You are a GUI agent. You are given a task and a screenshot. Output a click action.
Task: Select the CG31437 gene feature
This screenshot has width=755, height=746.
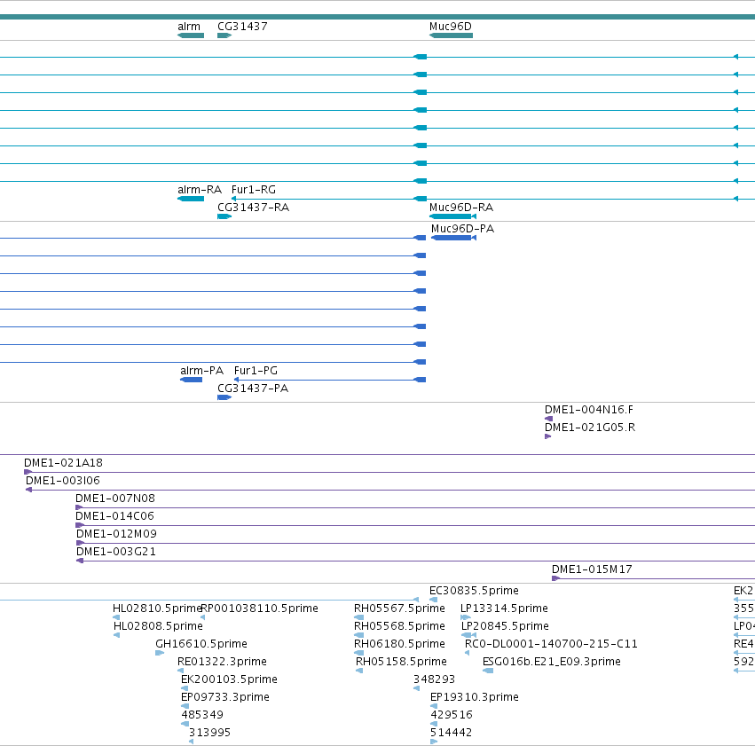224,35
